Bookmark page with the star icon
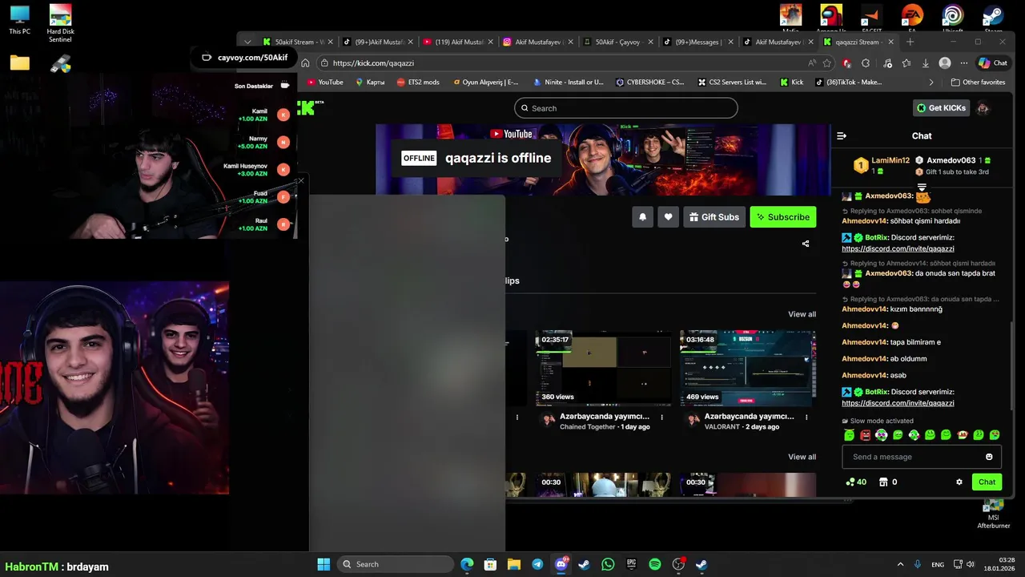 click(828, 63)
